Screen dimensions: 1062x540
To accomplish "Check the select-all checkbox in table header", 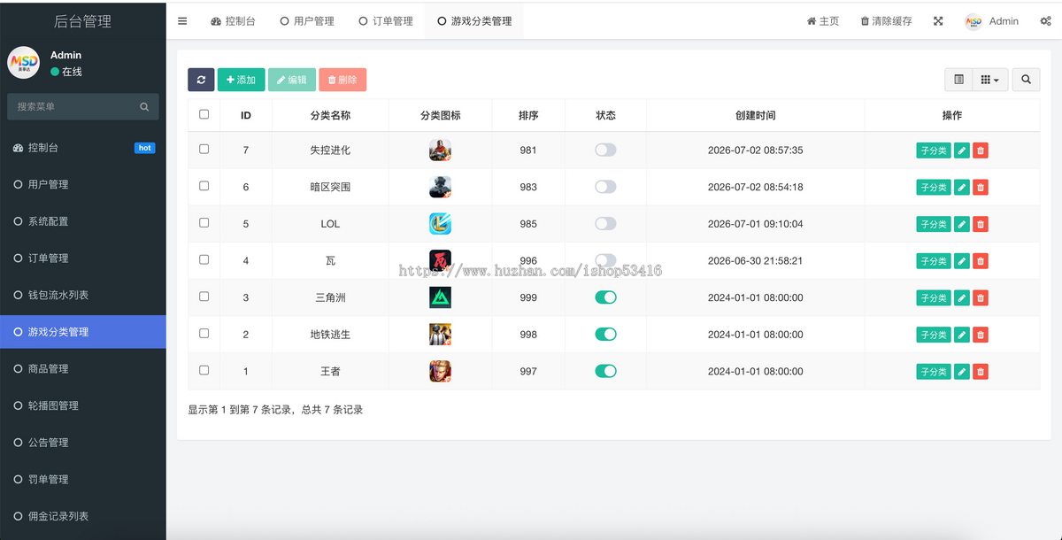I will point(204,114).
